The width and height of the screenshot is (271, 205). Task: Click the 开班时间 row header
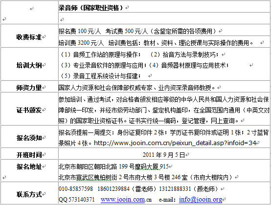(x=29, y=155)
